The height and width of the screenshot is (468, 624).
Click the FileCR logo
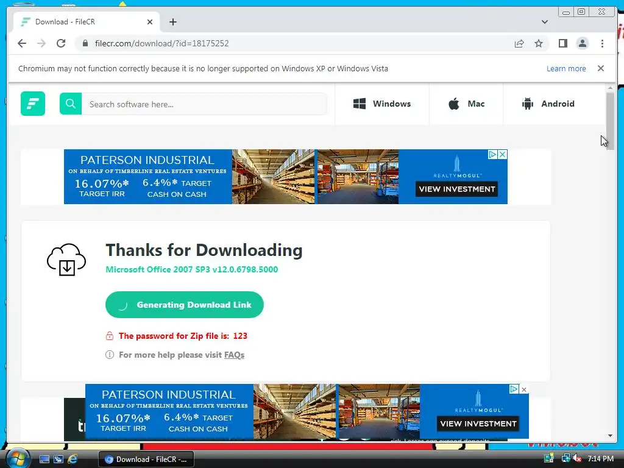33,104
